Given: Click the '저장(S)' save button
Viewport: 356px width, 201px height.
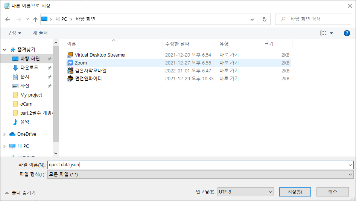Looking at the screenshot, I should [295, 192].
